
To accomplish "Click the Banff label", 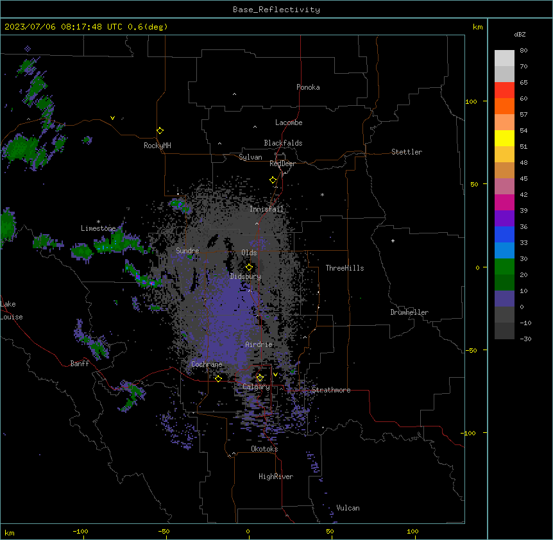I will [80, 364].
